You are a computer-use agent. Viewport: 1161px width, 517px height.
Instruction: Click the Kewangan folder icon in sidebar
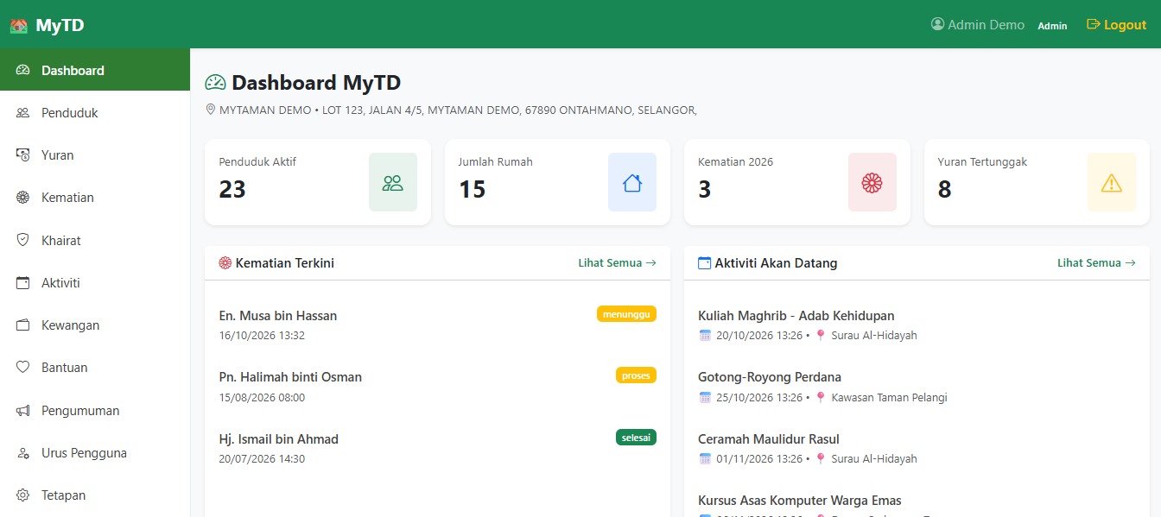point(23,325)
